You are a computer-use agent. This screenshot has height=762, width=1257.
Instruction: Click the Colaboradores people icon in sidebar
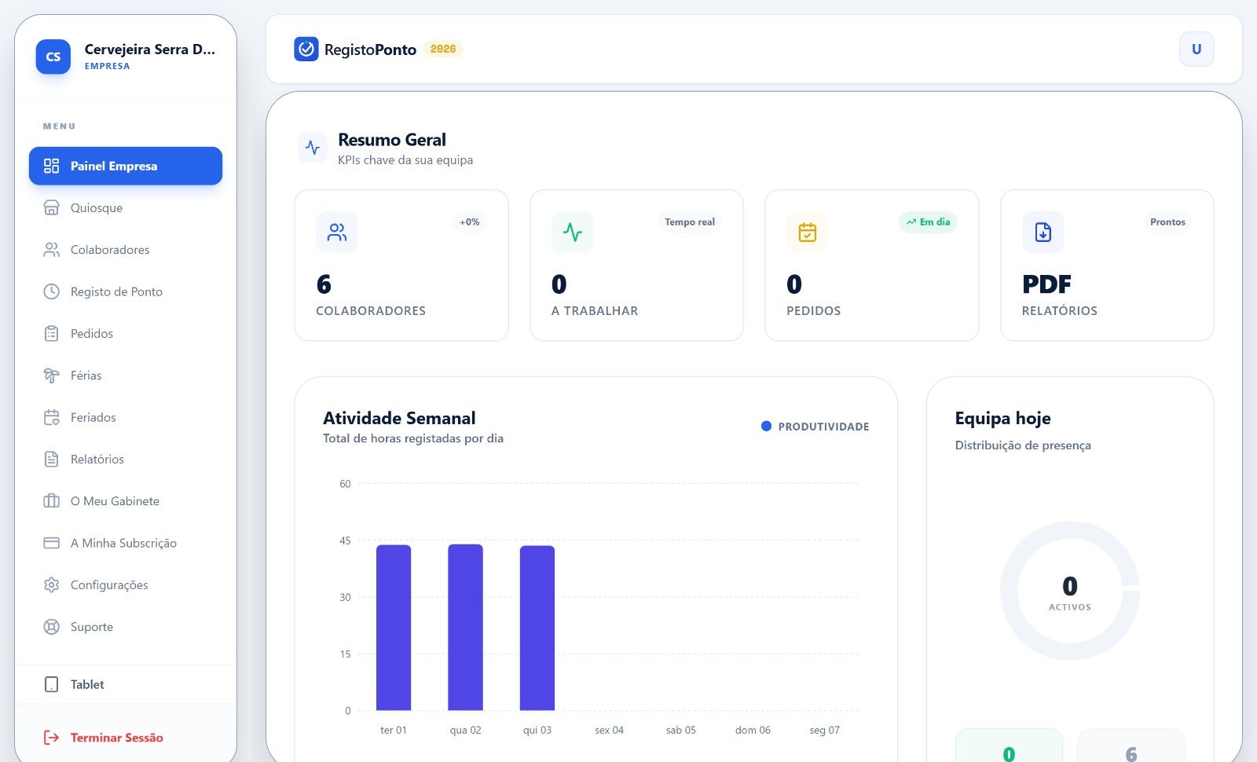click(51, 250)
